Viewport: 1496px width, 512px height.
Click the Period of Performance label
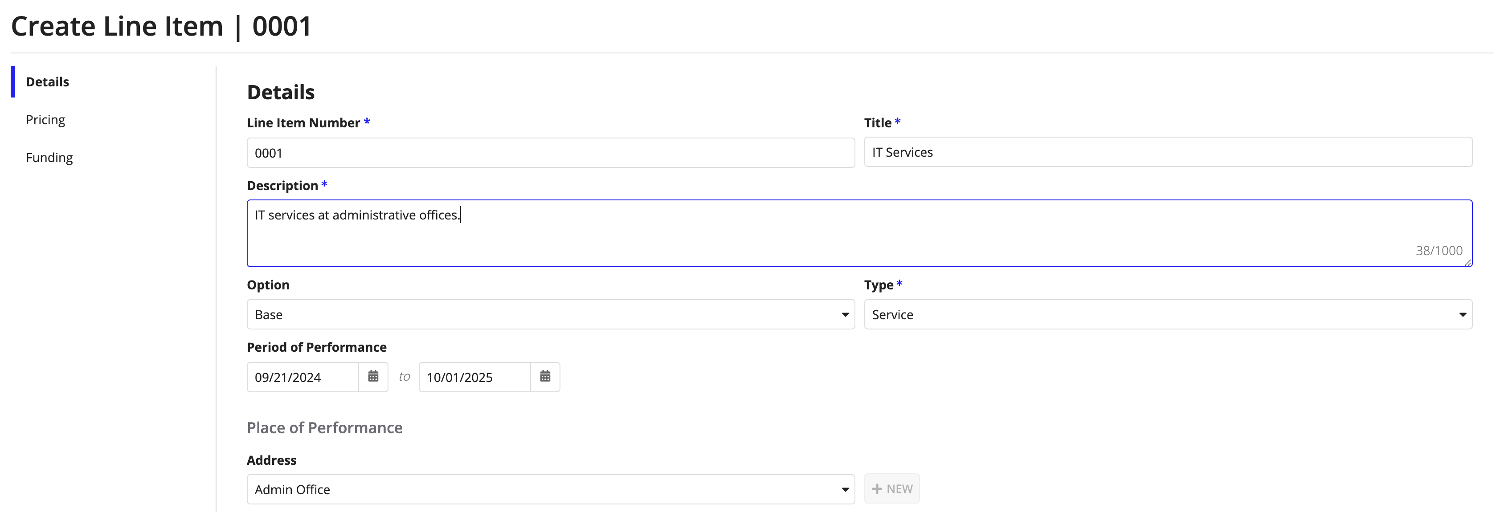316,347
